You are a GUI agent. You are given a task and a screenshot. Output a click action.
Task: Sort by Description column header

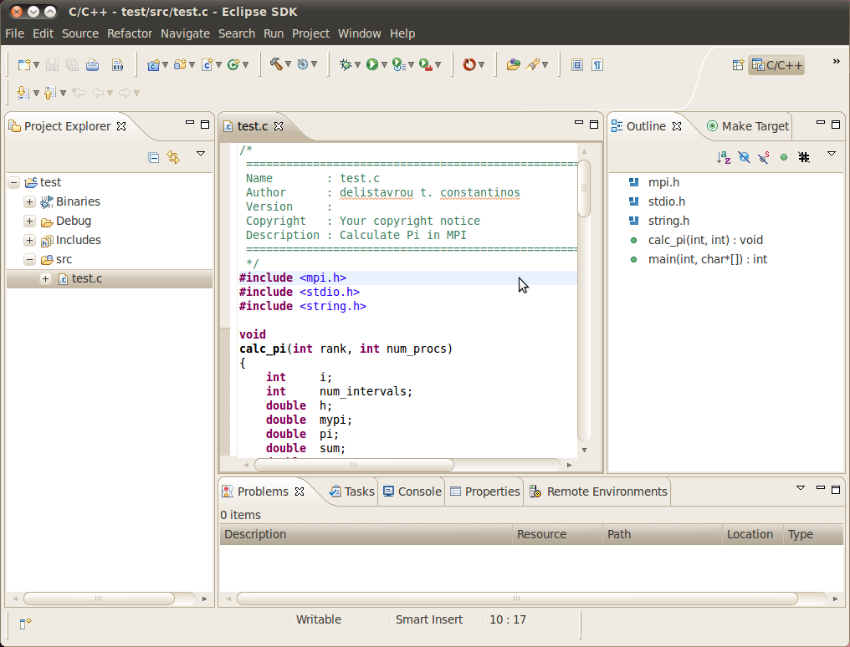click(366, 534)
